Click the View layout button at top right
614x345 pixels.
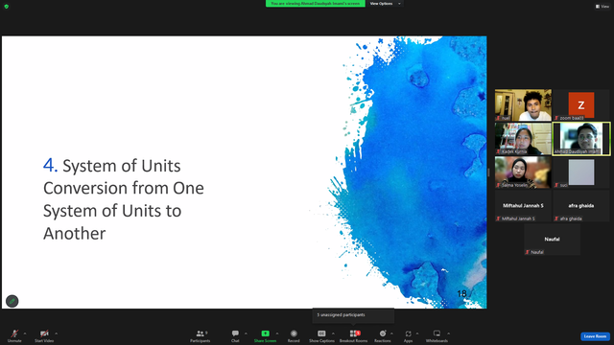602,7
